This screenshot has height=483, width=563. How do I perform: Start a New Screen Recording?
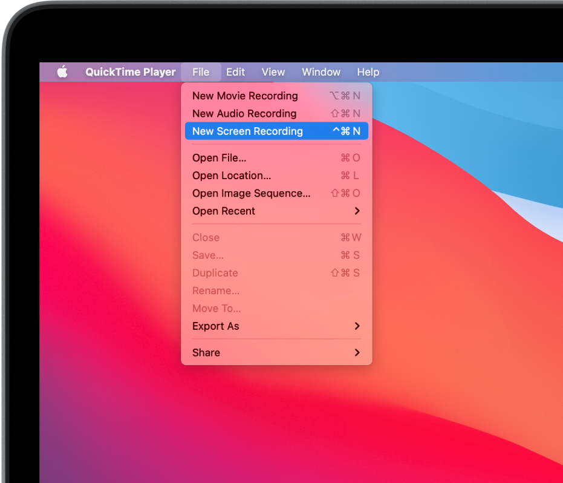[x=247, y=131]
